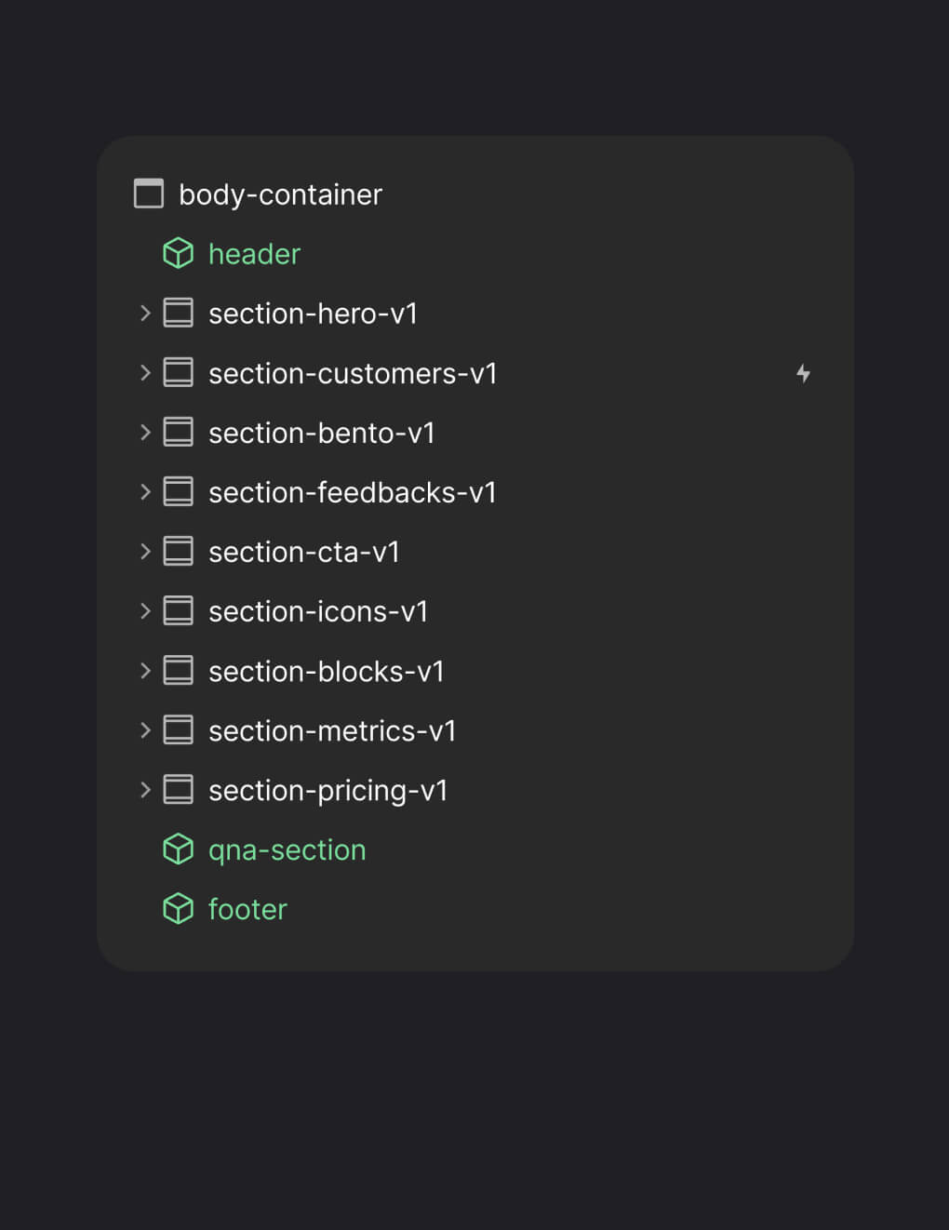The height and width of the screenshot is (1230, 949).
Task: Select the header component layer
Action: pos(254,254)
